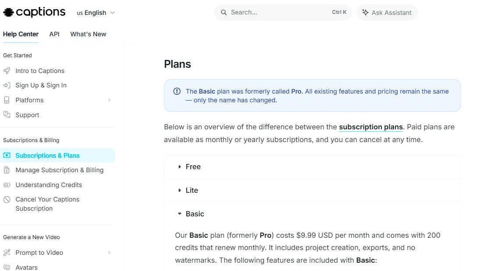Expand the Prompt to Video chevron
The height and width of the screenshot is (271, 484).
[109, 253]
